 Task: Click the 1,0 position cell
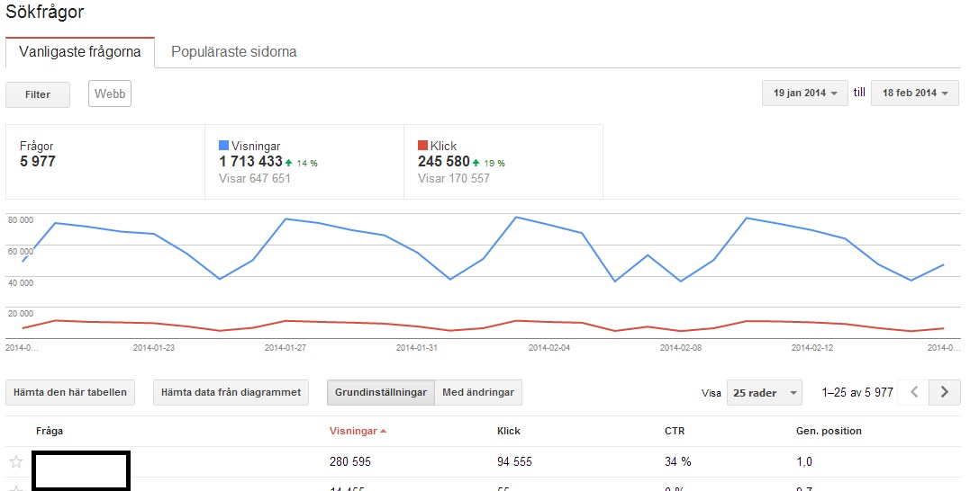(804, 462)
